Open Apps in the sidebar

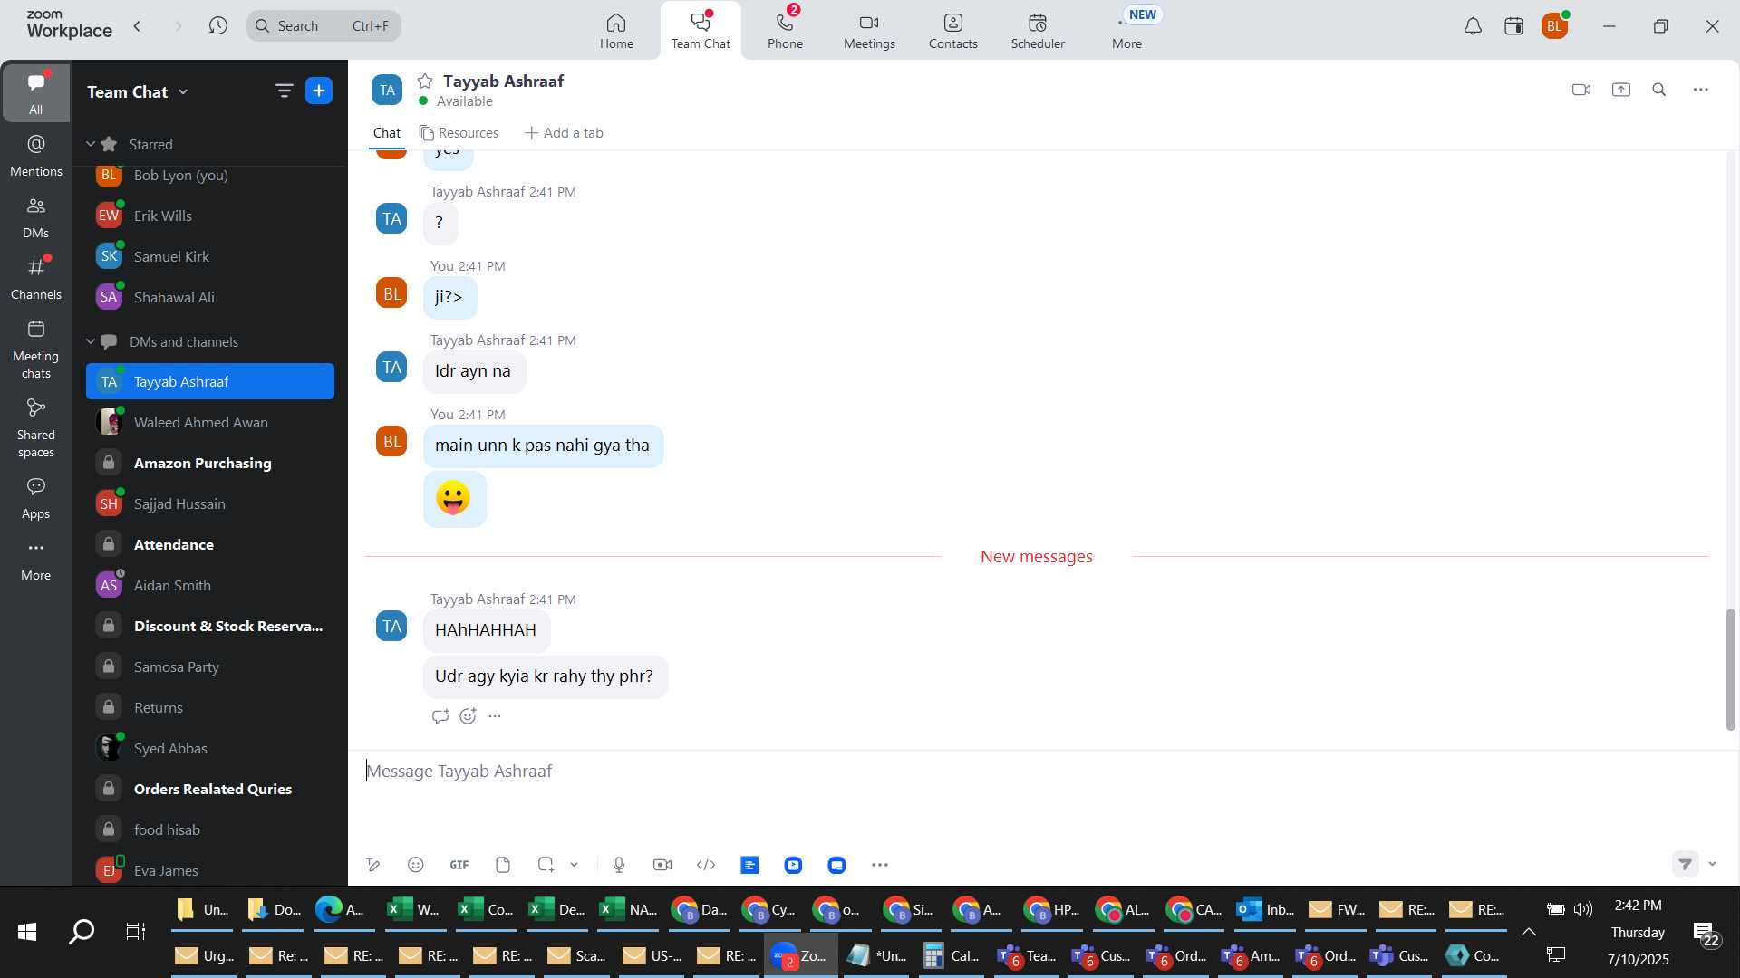tap(35, 498)
